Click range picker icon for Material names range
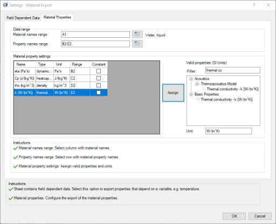 pyautogui.click(x=137, y=34)
